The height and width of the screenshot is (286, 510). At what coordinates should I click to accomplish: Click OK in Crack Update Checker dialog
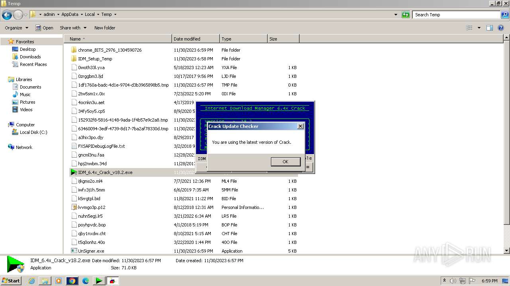click(x=285, y=162)
